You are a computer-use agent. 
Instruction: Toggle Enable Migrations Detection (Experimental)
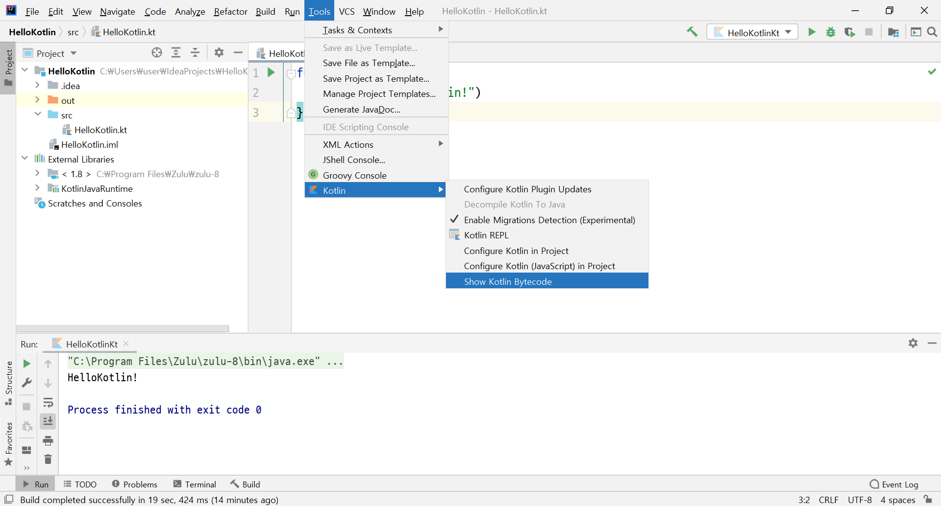pyautogui.click(x=547, y=220)
